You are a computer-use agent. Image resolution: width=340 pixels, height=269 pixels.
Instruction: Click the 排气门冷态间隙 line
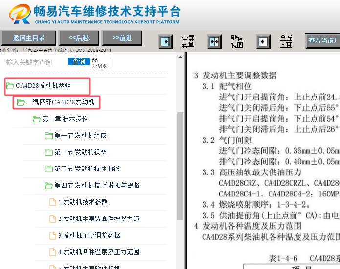coord(279,162)
